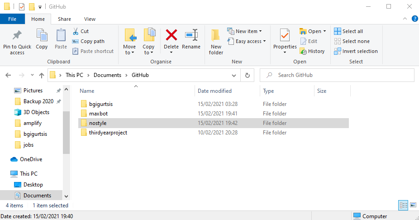Open the History option in ribbon
The width and height of the screenshot is (419, 220).
point(312,51)
